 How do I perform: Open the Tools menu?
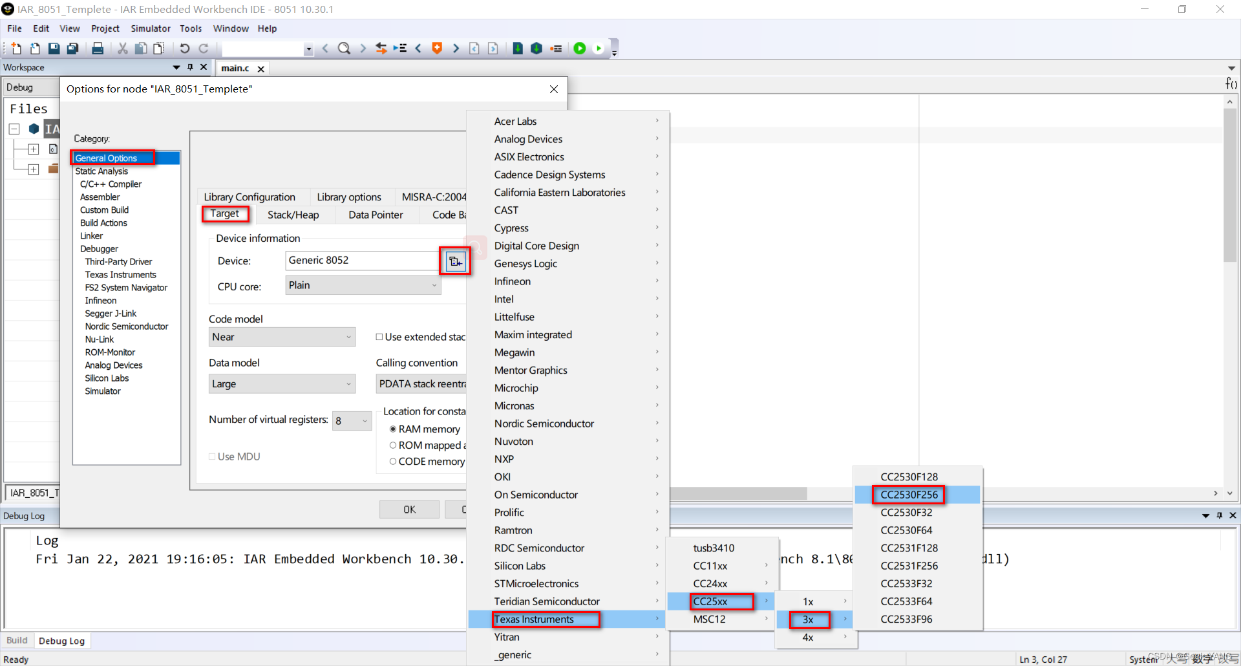(x=191, y=28)
